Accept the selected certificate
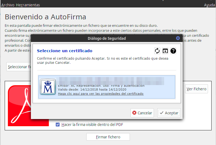The image size is (216, 145). [169, 113]
